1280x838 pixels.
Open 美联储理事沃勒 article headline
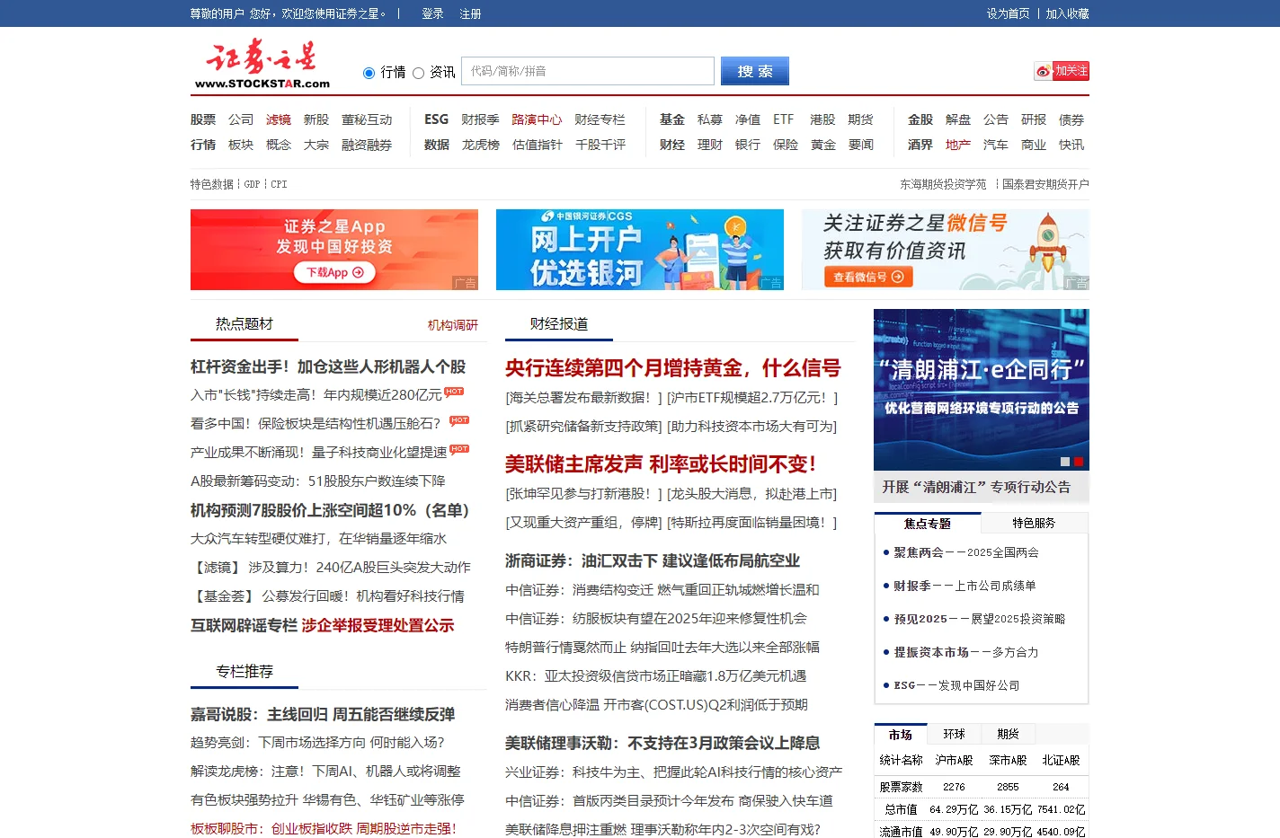(662, 743)
